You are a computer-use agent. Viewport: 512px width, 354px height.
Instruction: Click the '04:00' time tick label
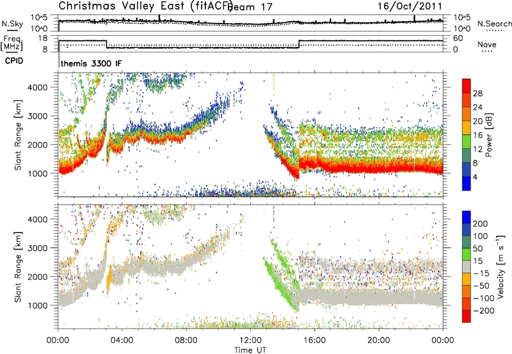(122, 341)
